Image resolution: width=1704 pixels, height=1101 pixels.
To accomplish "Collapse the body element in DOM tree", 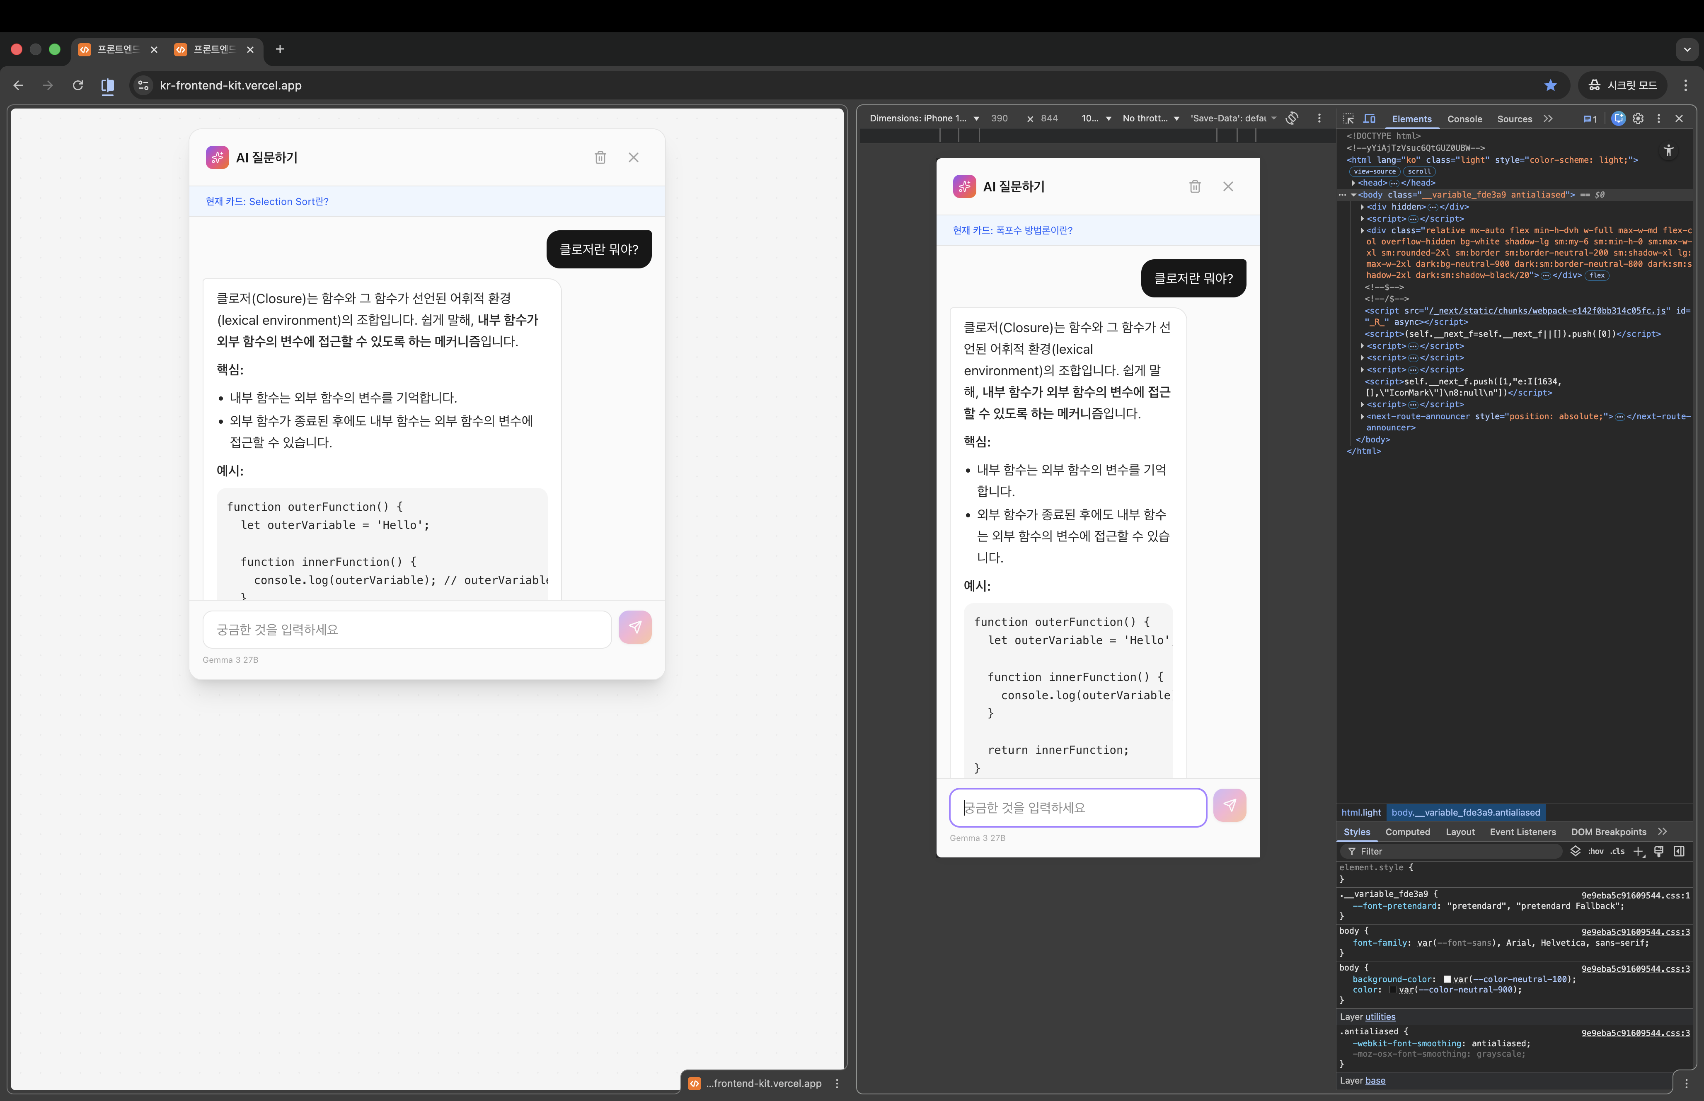I will [1353, 194].
